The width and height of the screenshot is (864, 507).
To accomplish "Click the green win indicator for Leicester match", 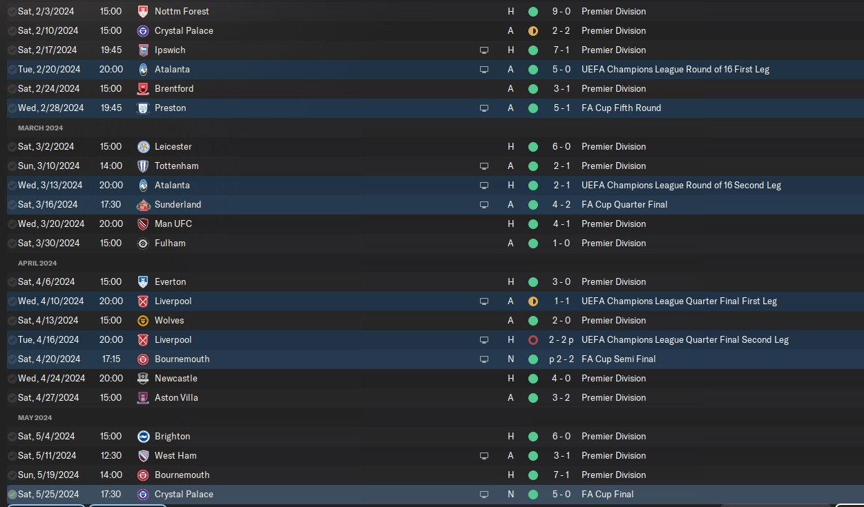I will click(x=533, y=147).
